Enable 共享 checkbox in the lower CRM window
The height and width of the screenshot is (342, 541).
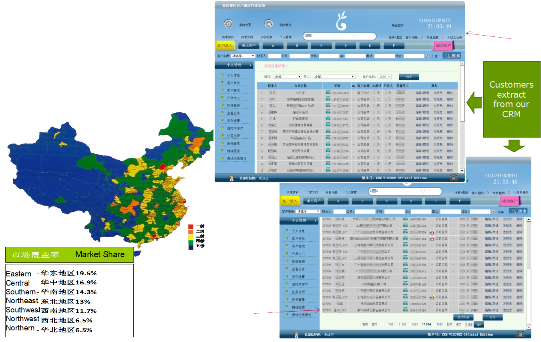coord(493,212)
